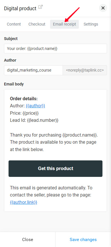Click the Close button at bottom
Image resolution: width=111 pixels, height=247 pixels.
28,240
